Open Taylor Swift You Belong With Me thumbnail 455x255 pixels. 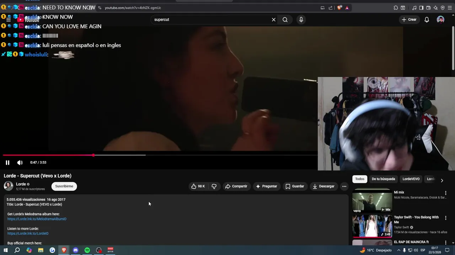[x=372, y=226]
